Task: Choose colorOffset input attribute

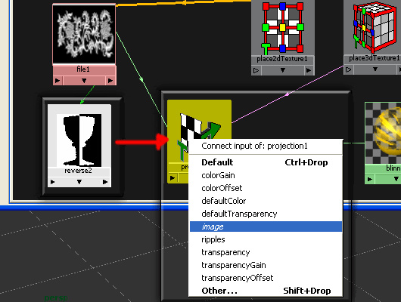Action: pyautogui.click(x=266, y=188)
